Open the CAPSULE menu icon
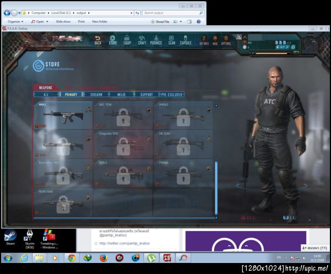Screen dimensions: 331x274 pyautogui.click(x=185, y=40)
